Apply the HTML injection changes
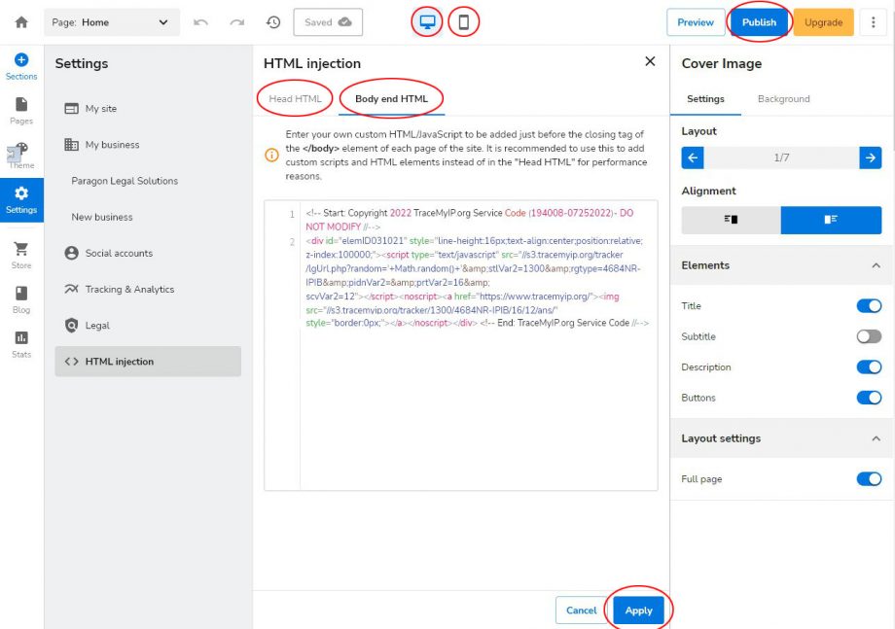895x629 pixels. (x=639, y=611)
